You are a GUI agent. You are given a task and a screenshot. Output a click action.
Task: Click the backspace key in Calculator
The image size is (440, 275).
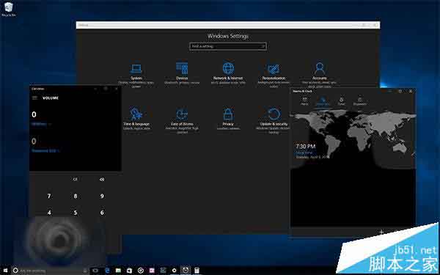click(102, 180)
